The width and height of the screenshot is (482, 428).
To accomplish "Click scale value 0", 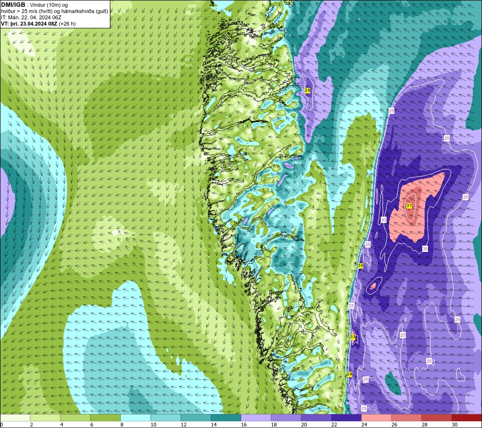I will (x=1, y=425).
